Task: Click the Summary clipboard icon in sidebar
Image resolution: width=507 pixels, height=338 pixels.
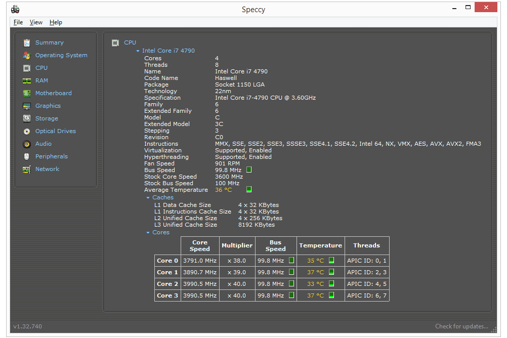Action: pos(27,43)
